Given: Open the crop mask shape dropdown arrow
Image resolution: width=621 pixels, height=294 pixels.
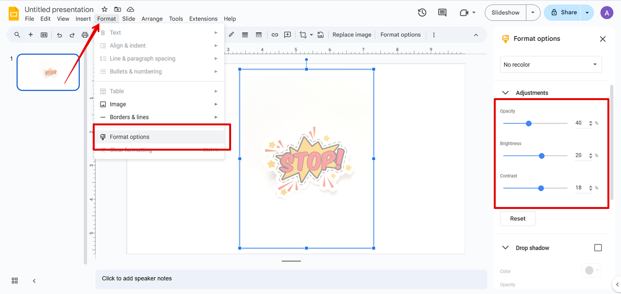Looking at the screenshot, I should [311, 35].
